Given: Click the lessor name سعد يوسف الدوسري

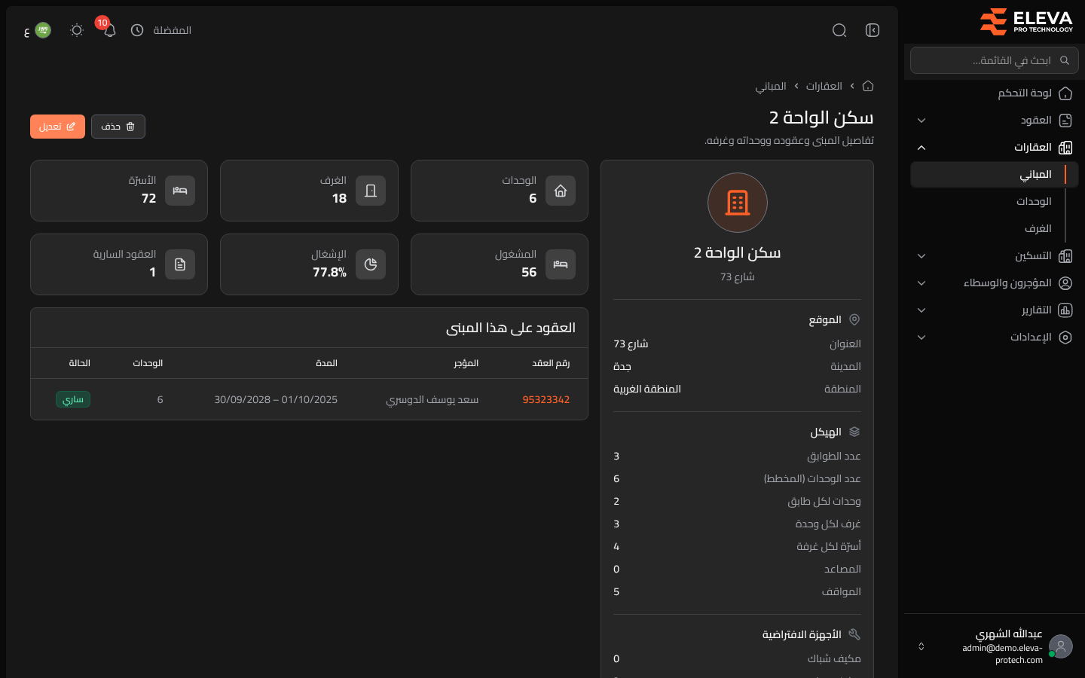Looking at the screenshot, I should (432, 399).
